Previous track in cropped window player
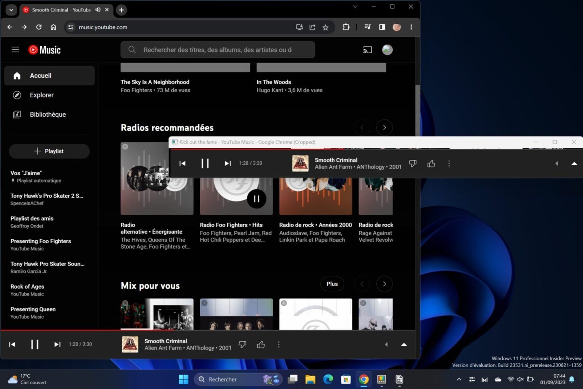The height and width of the screenshot is (389, 583). [x=183, y=163]
